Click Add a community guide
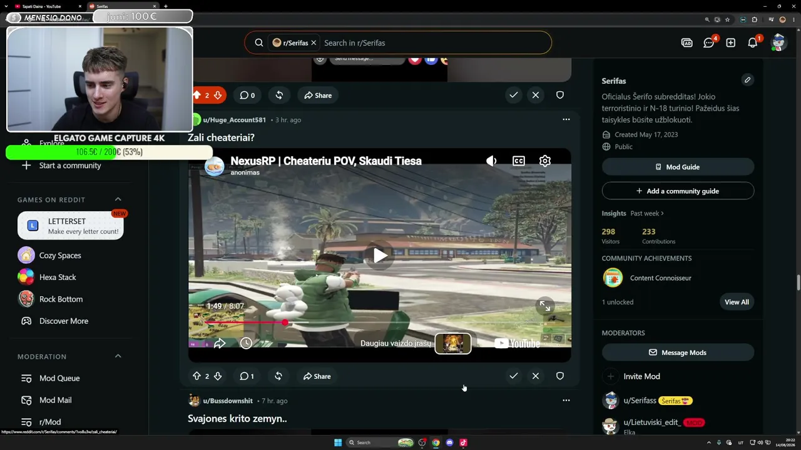This screenshot has width=801, height=450. click(678, 191)
